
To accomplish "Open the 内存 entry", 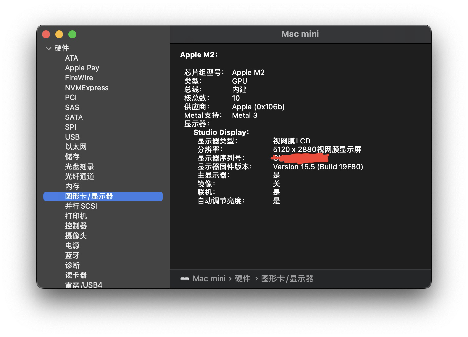I will point(72,186).
